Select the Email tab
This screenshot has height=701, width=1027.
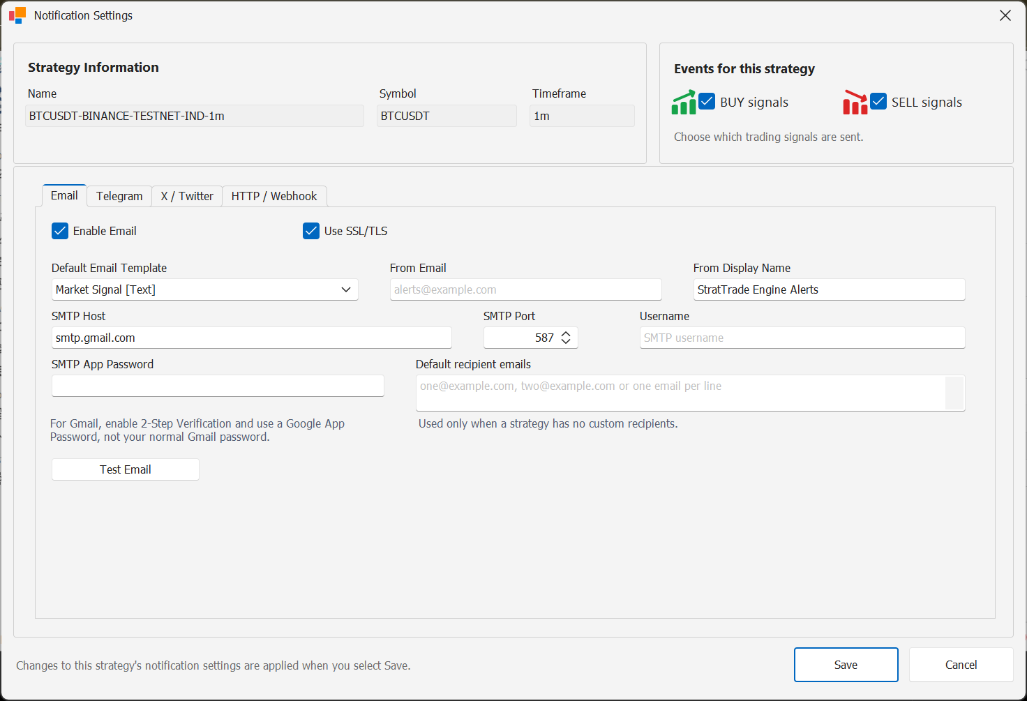pyautogui.click(x=64, y=195)
